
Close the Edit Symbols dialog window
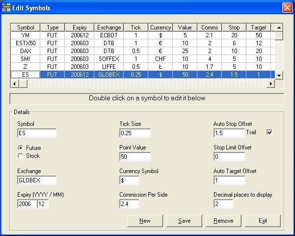(287, 8)
